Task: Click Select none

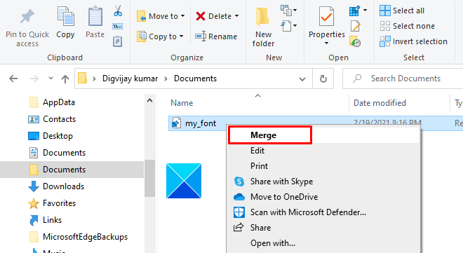Action: [407, 26]
